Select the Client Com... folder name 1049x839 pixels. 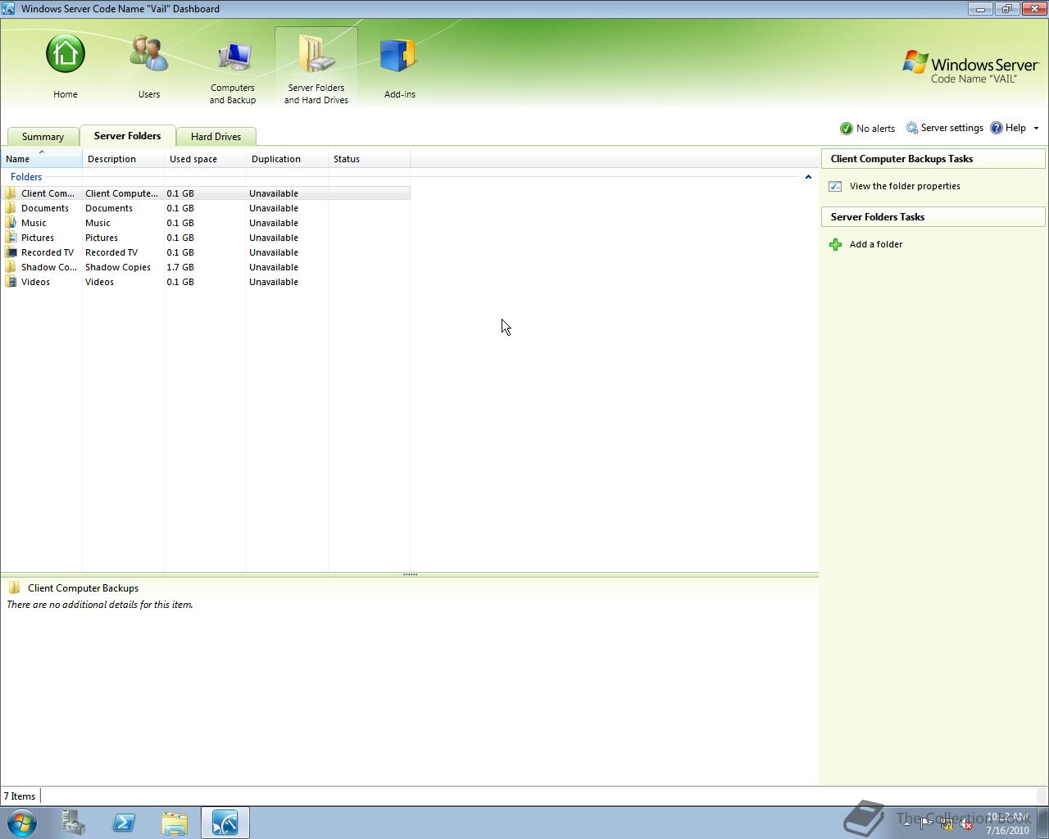point(48,193)
